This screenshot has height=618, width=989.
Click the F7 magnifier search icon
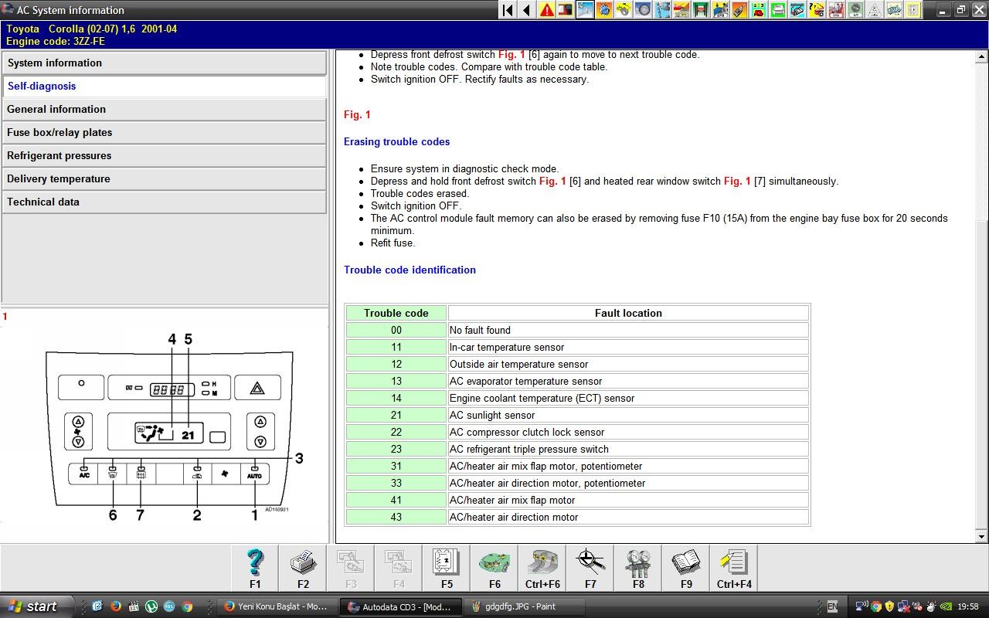[590, 568]
